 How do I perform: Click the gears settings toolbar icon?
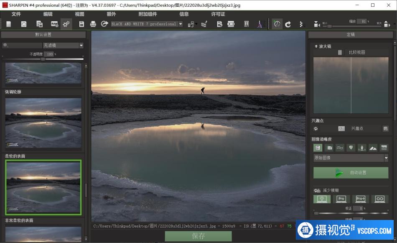[x=66, y=24]
